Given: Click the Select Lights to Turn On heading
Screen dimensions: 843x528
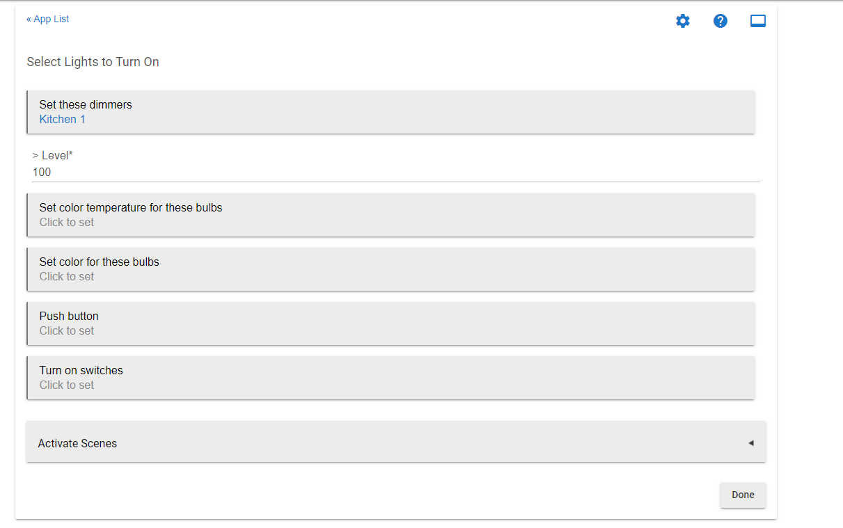Looking at the screenshot, I should click(93, 62).
